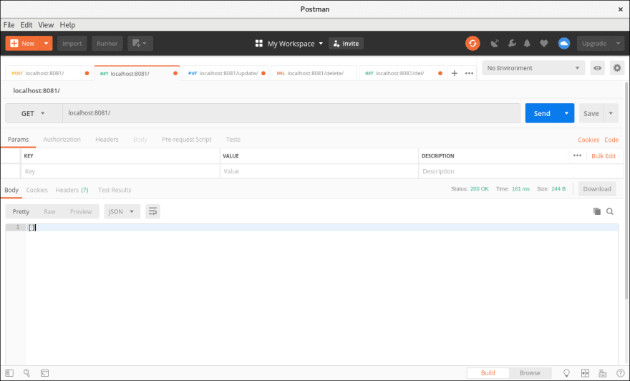Screen dimensions: 630x381
Task: Open keyboard shortcuts icon in the status bar
Action: point(602,373)
